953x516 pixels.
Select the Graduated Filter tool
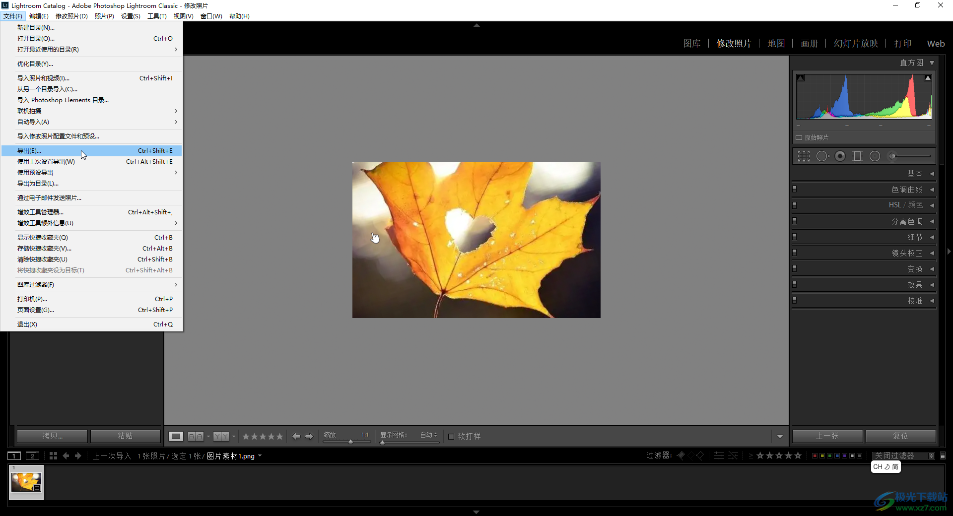tap(857, 156)
